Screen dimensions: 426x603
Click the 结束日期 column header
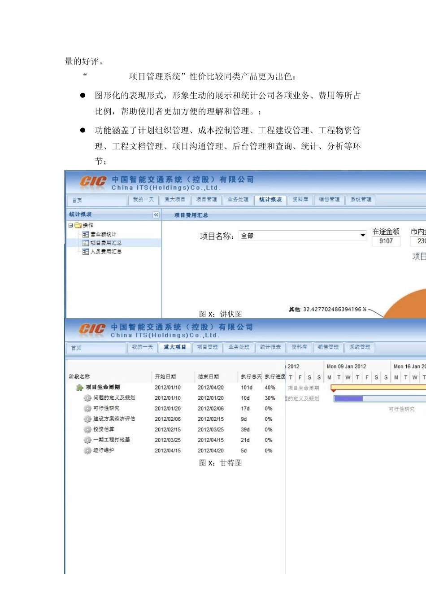pyautogui.click(x=209, y=376)
